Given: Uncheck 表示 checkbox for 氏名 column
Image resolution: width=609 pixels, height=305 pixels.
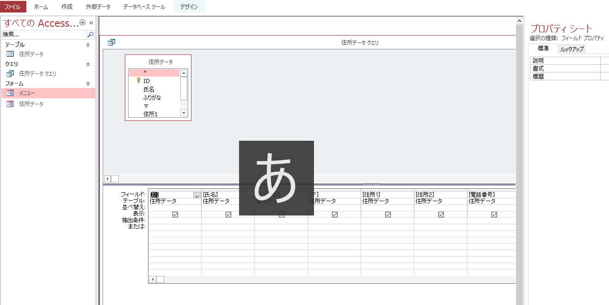Looking at the screenshot, I should click(x=228, y=215).
